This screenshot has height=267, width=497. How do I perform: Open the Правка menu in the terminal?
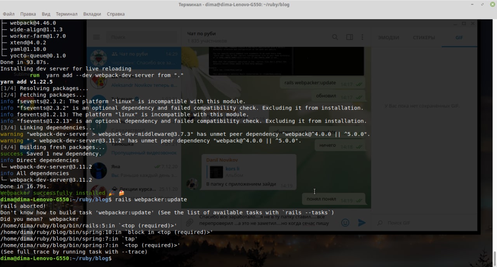click(28, 14)
